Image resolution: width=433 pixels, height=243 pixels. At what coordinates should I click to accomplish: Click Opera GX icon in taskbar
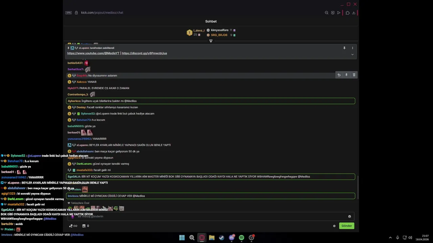(x=202, y=238)
